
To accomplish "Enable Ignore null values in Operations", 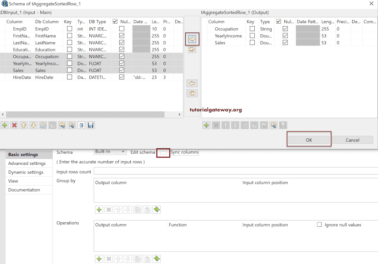I will 319,224.
